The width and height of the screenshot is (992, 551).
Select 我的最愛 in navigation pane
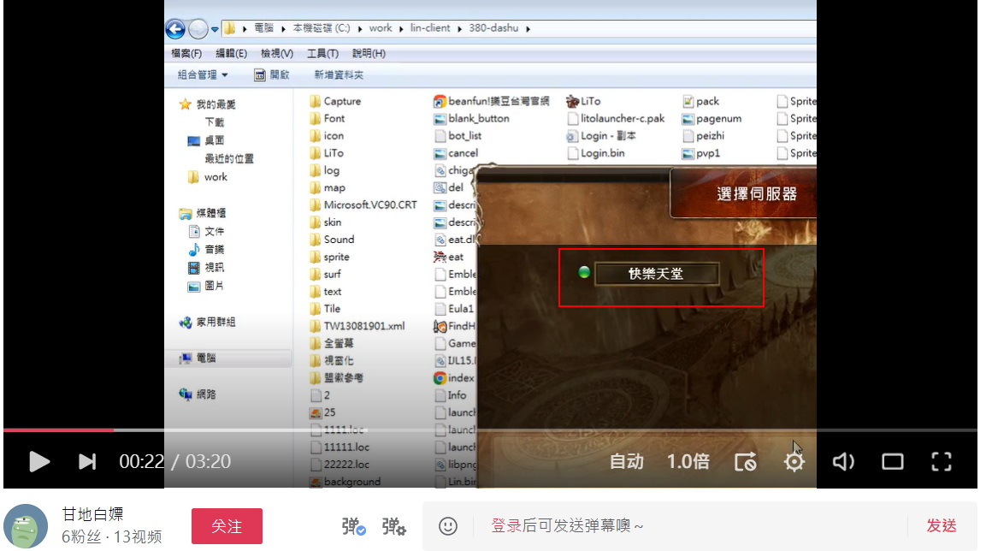(208, 104)
